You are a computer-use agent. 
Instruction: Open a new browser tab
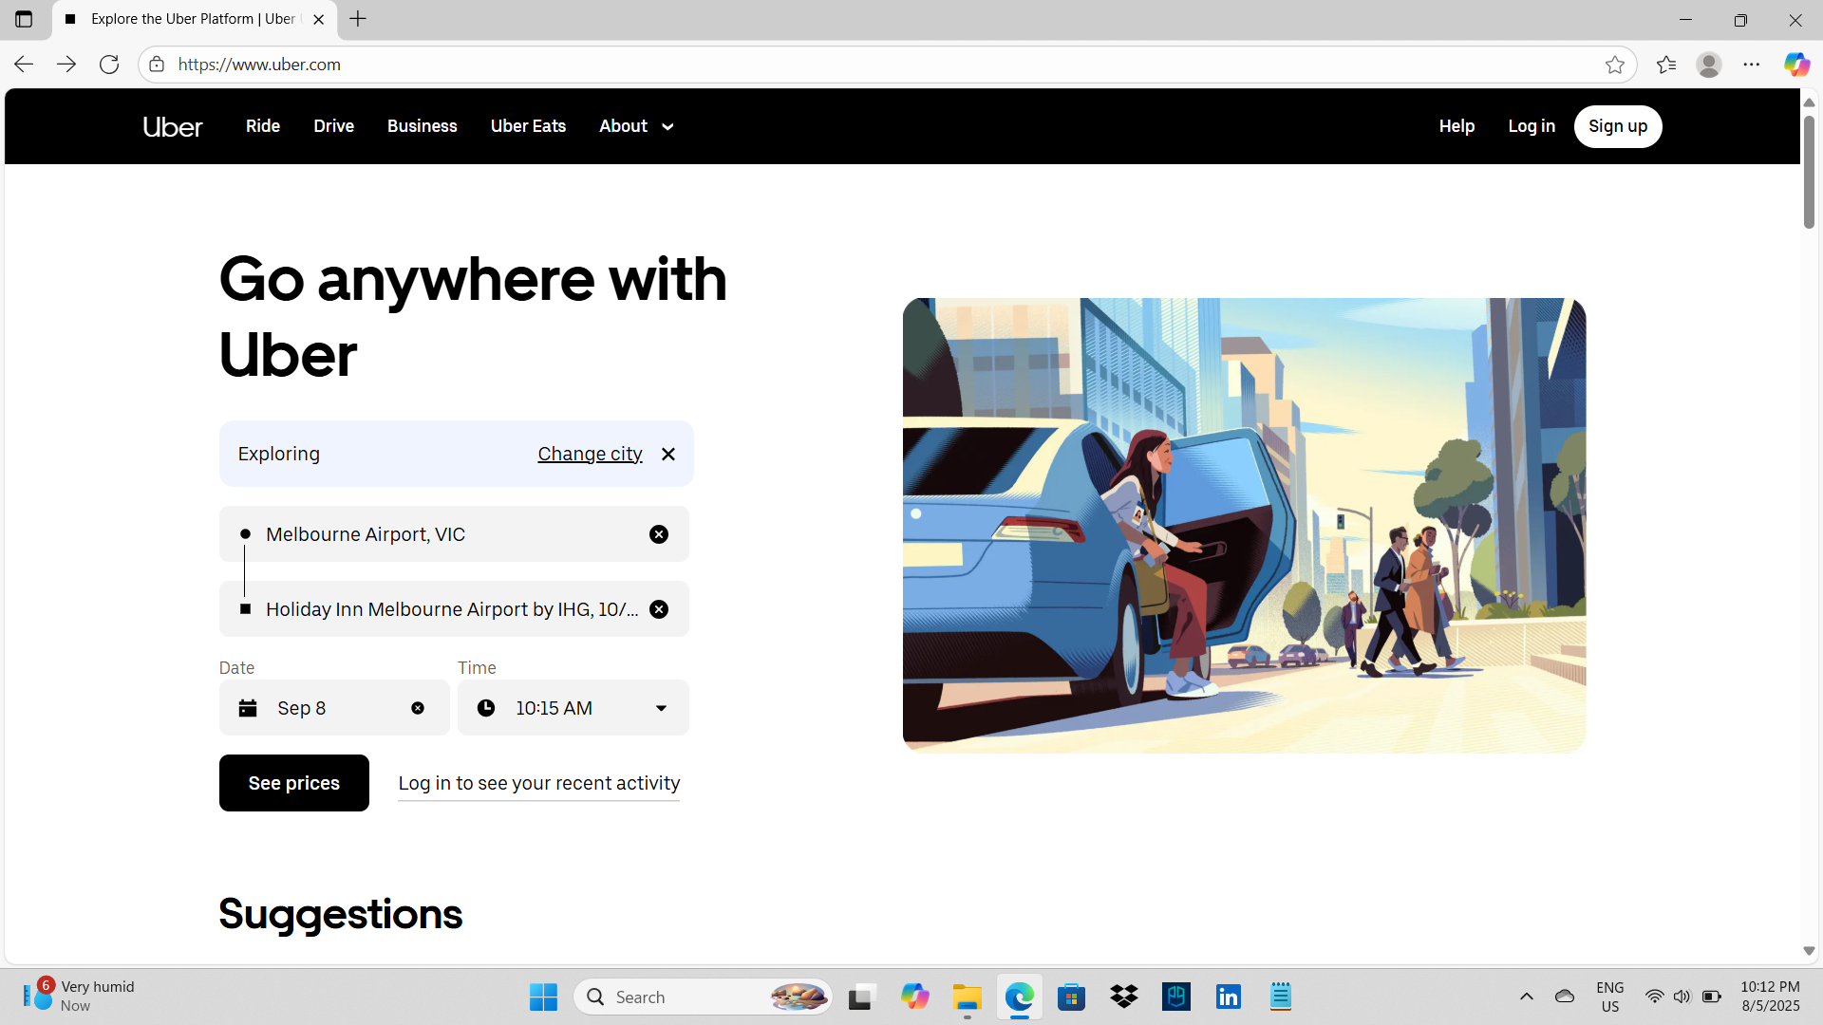(x=358, y=19)
